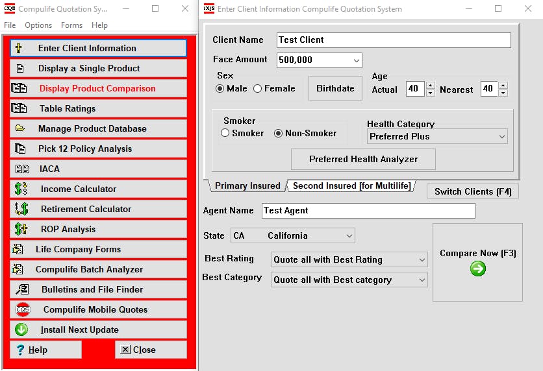This screenshot has width=543, height=371.
Task: Minimize the Compulife Quotation System main window
Action: pos(126,8)
